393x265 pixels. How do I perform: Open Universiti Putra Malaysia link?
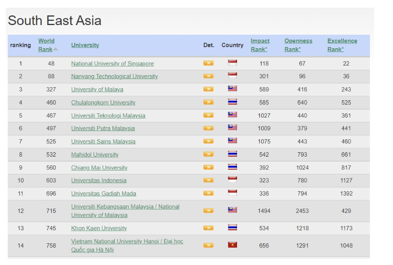pos(103,128)
